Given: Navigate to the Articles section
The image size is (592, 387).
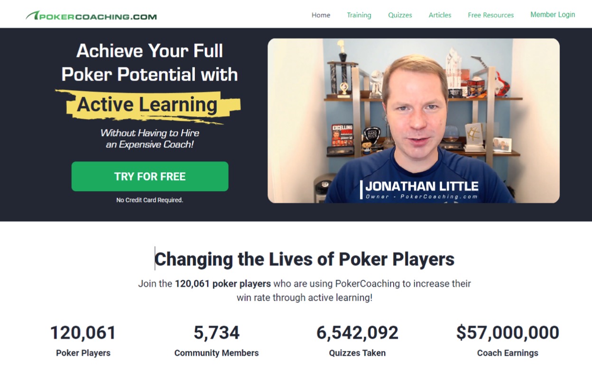Looking at the screenshot, I should (440, 15).
